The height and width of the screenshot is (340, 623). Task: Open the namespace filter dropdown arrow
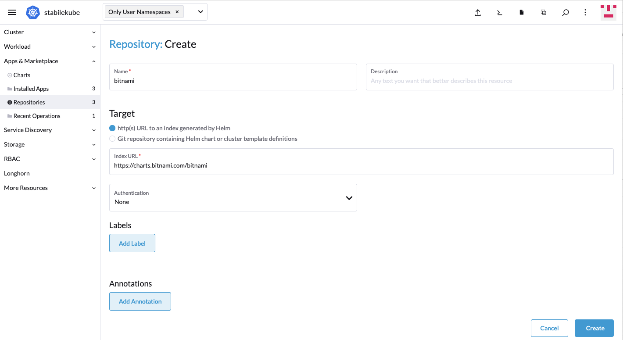point(201,12)
